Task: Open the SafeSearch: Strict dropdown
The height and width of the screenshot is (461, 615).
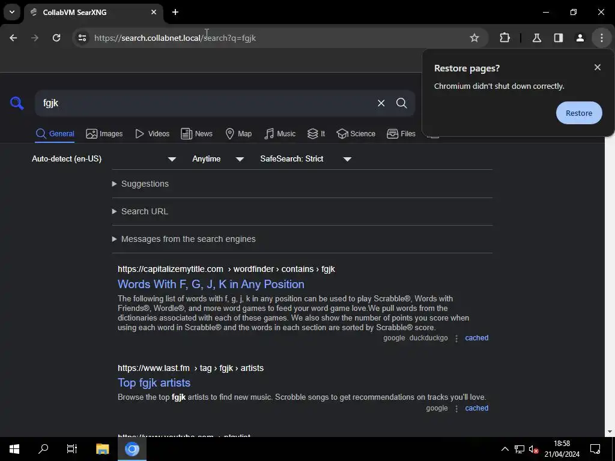Action: pos(306,158)
